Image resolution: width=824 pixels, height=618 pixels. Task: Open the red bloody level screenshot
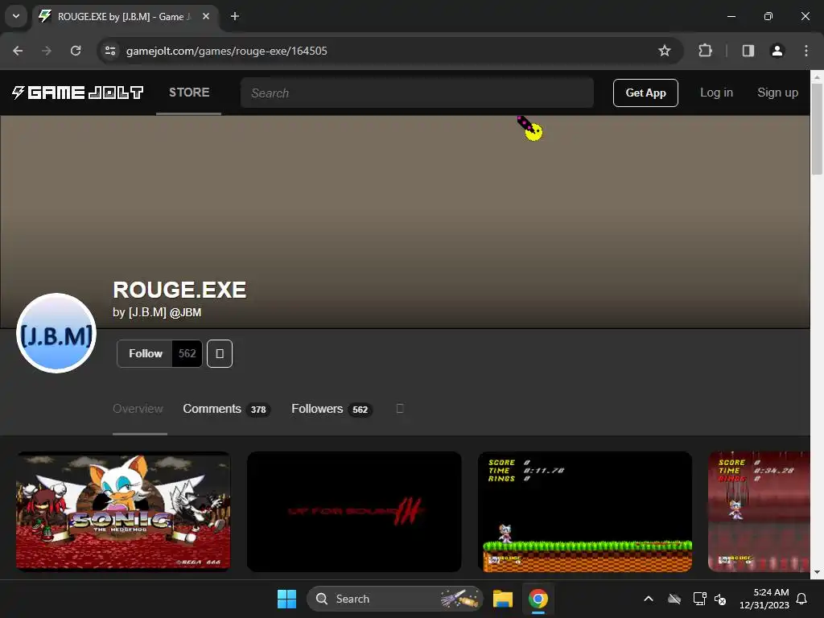click(760, 511)
